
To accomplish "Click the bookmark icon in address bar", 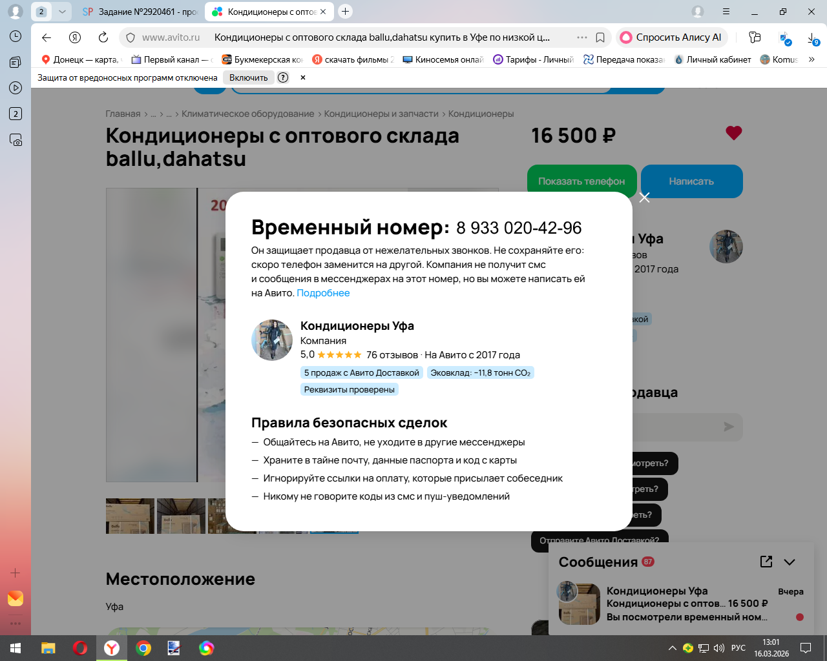I will pyautogui.click(x=600, y=37).
